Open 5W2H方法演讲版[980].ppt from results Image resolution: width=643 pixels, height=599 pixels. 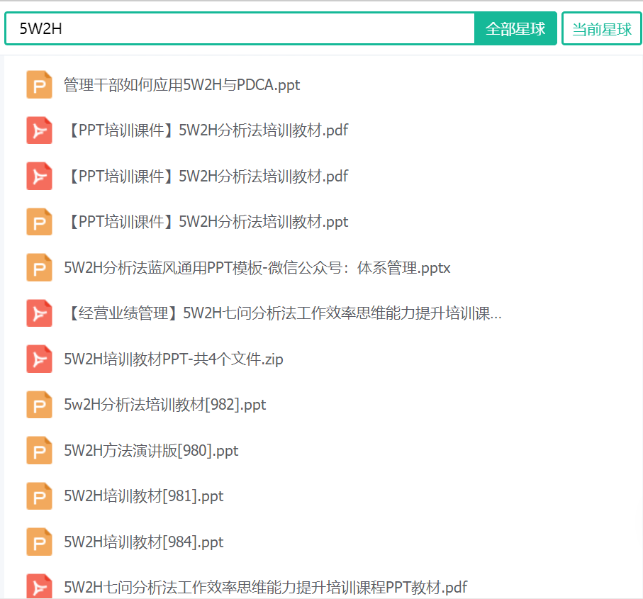(x=153, y=450)
